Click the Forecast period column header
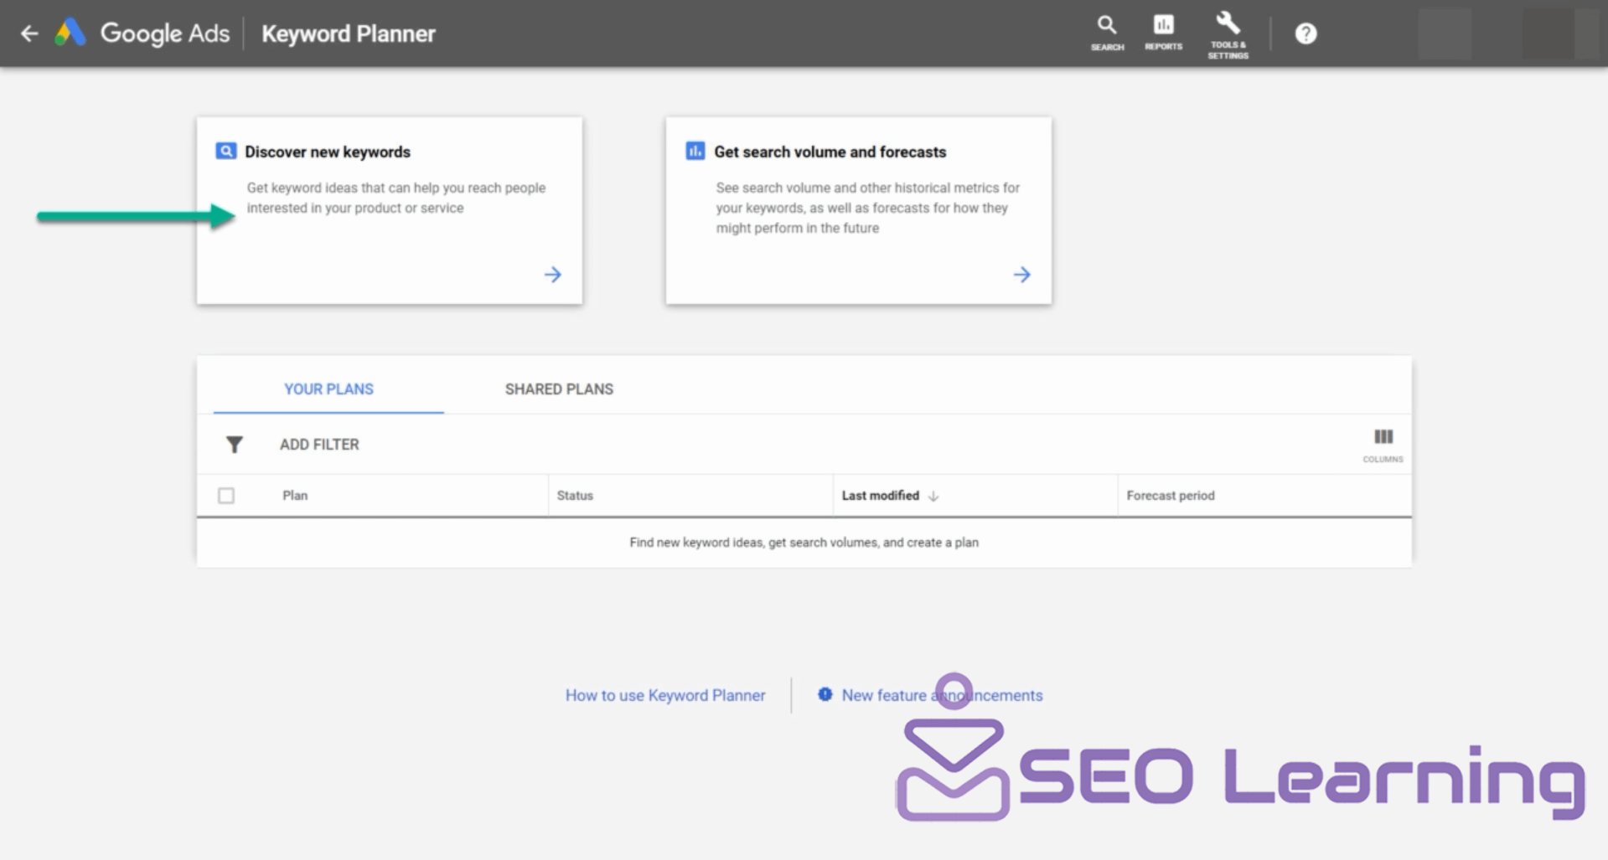The width and height of the screenshot is (1608, 860). point(1171,496)
